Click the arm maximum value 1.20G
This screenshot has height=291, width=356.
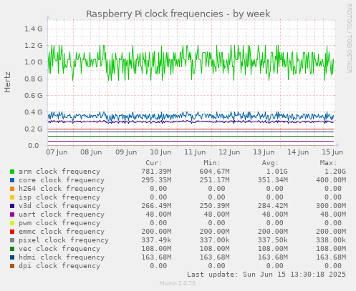(x=335, y=172)
